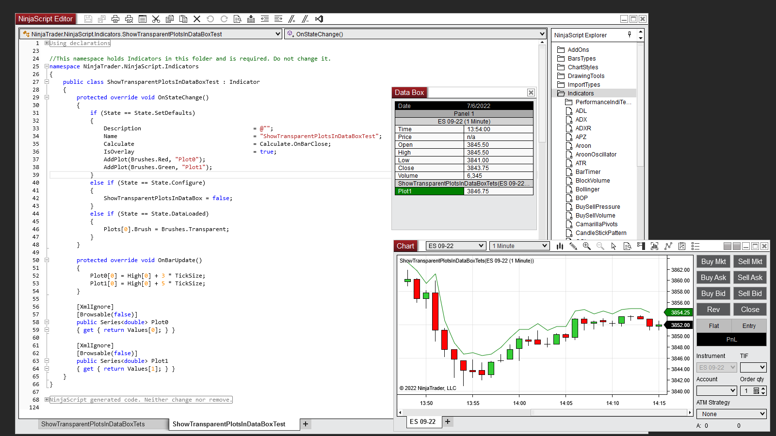The image size is (776, 436).
Task: Add a new editor tab with plus
Action: (306, 424)
